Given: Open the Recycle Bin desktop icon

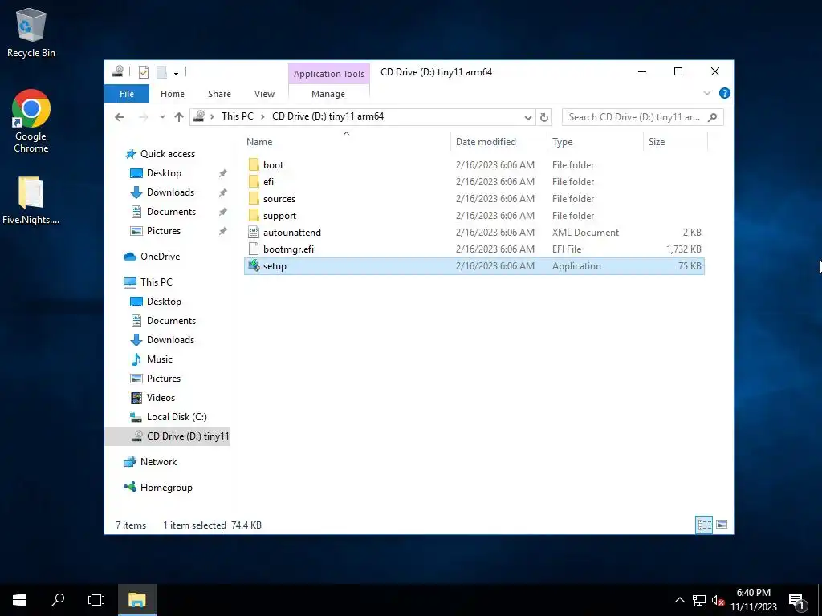Looking at the screenshot, I should [x=31, y=32].
